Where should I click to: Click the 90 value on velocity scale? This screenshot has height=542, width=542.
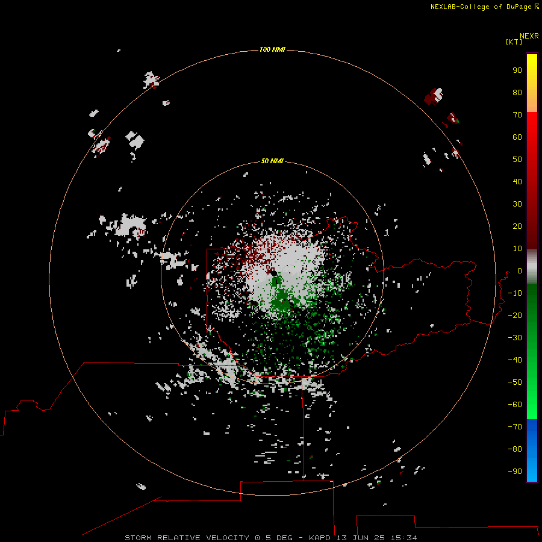[x=517, y=70]
